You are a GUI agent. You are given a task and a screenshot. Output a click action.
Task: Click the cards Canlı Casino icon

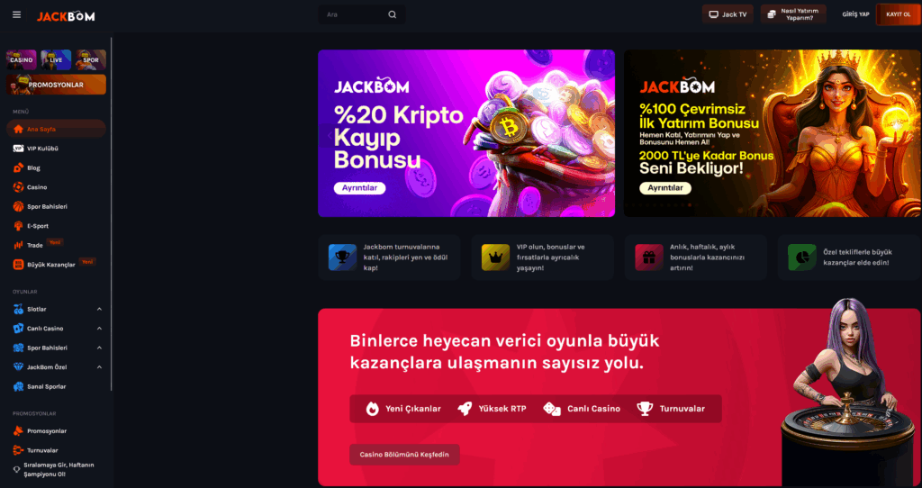[x=18, y=328]
